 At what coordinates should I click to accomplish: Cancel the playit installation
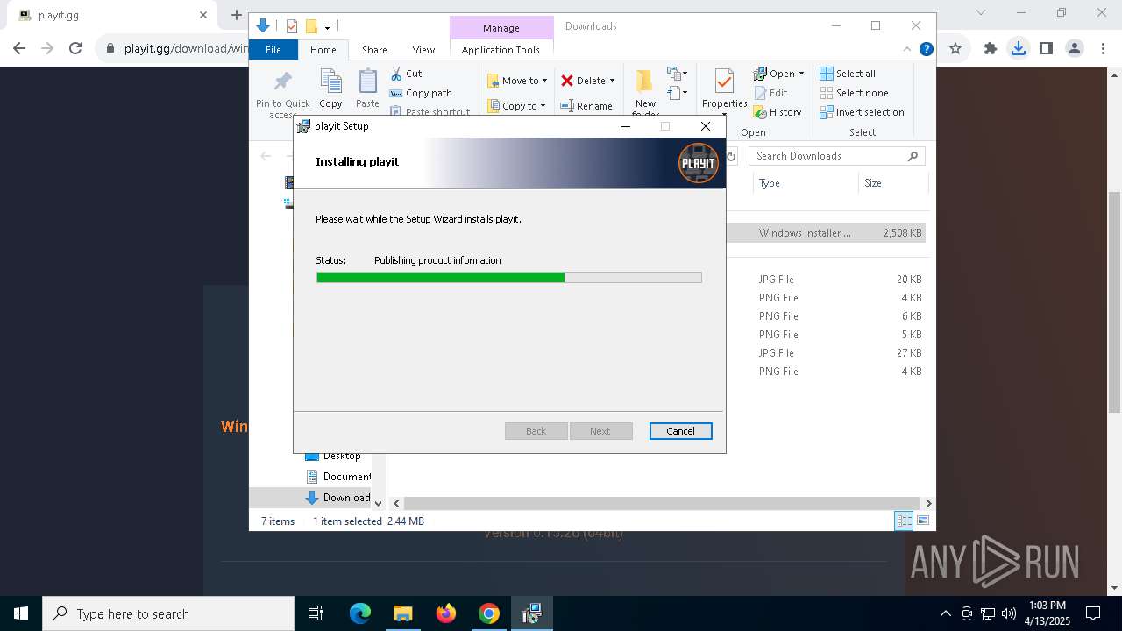point(680,431)
